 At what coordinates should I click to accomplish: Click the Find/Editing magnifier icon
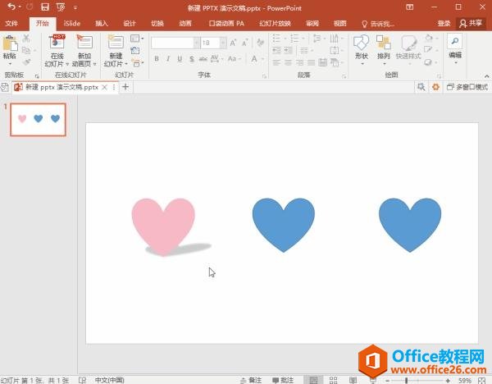tap(454, 41)
